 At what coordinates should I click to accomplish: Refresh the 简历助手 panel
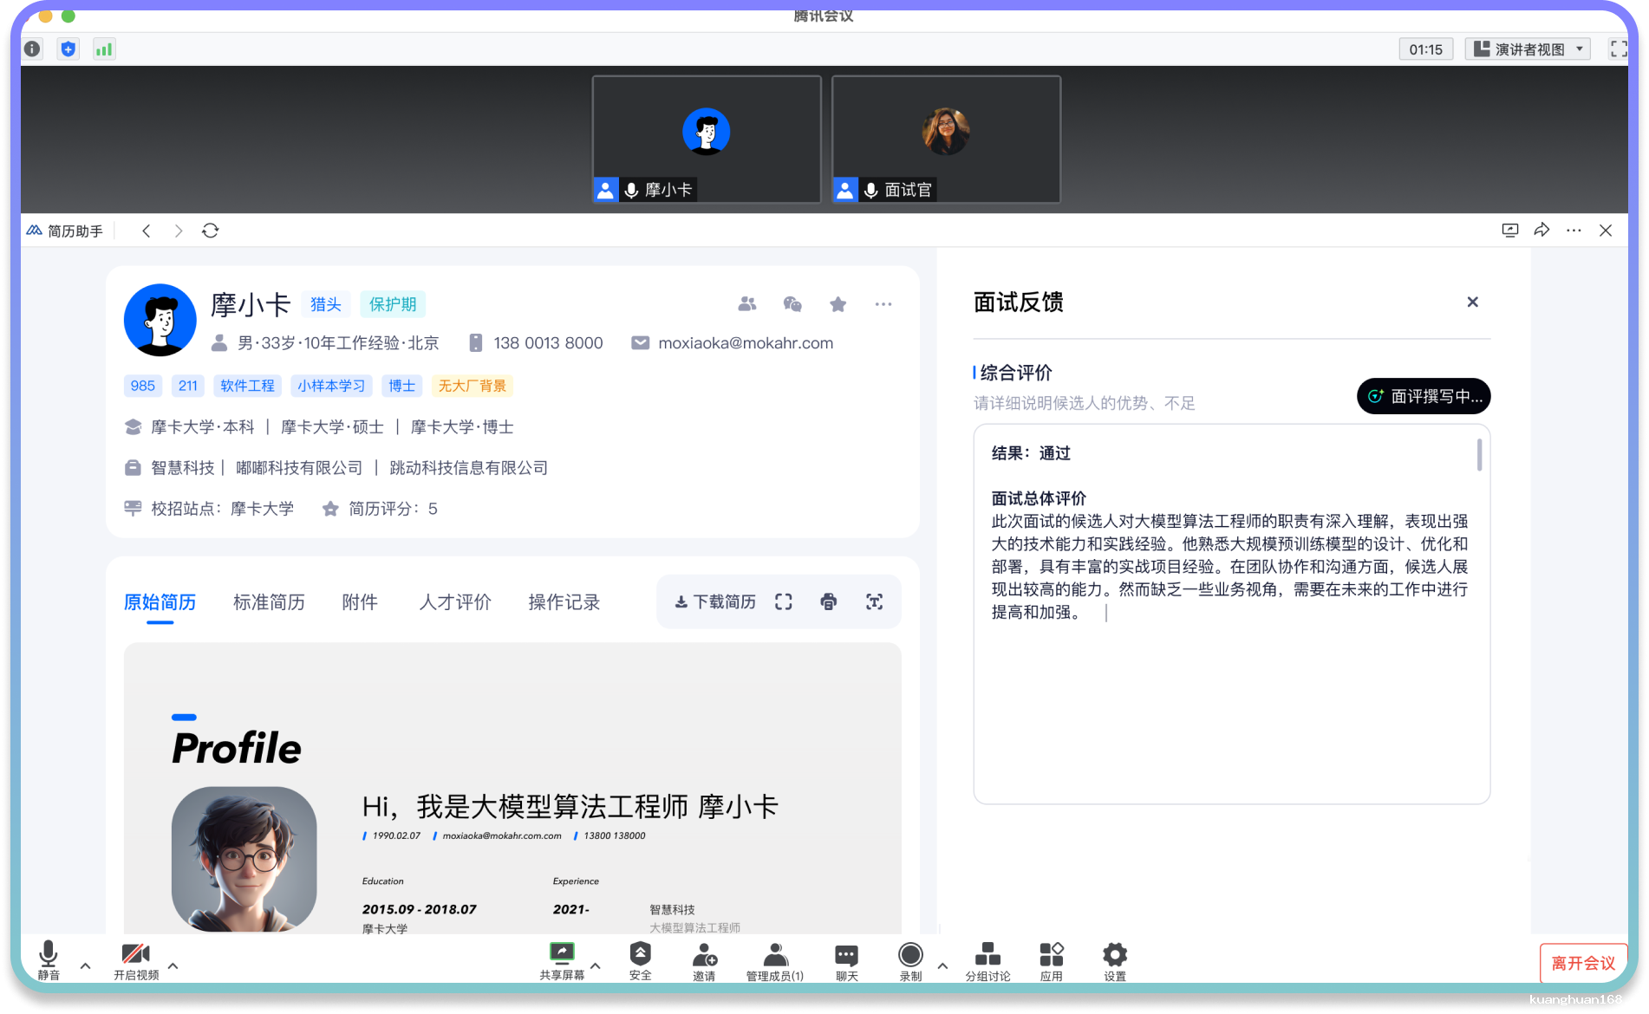211,231
